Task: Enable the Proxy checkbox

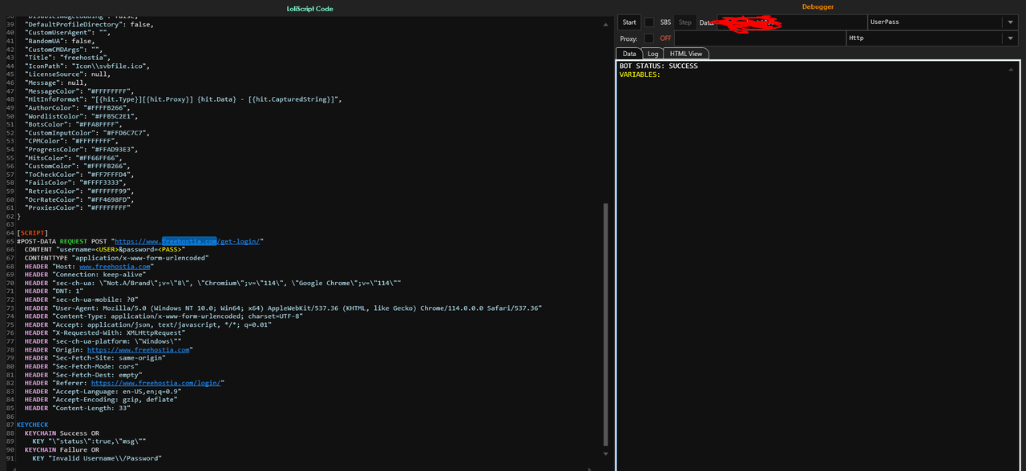Action: click(x=649, y=38)
